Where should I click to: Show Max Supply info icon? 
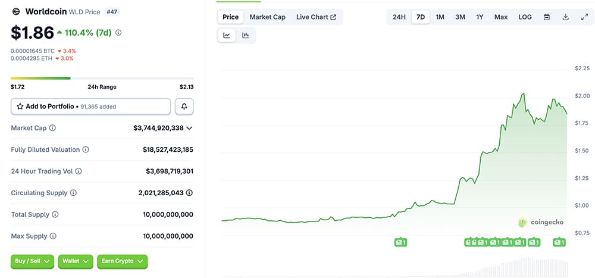pyautogui.click(x=53, y=236)
